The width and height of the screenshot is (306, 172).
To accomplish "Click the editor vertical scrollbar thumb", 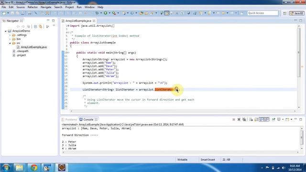I will click(x=299, y=52).
